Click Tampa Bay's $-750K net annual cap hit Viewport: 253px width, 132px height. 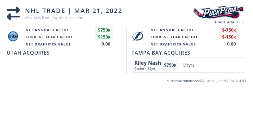pyautogui.click(x=229, y=30)
